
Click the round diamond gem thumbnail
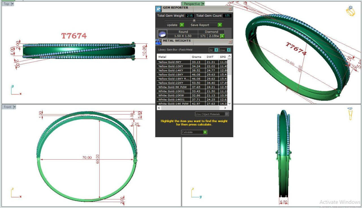coord(162,34)
